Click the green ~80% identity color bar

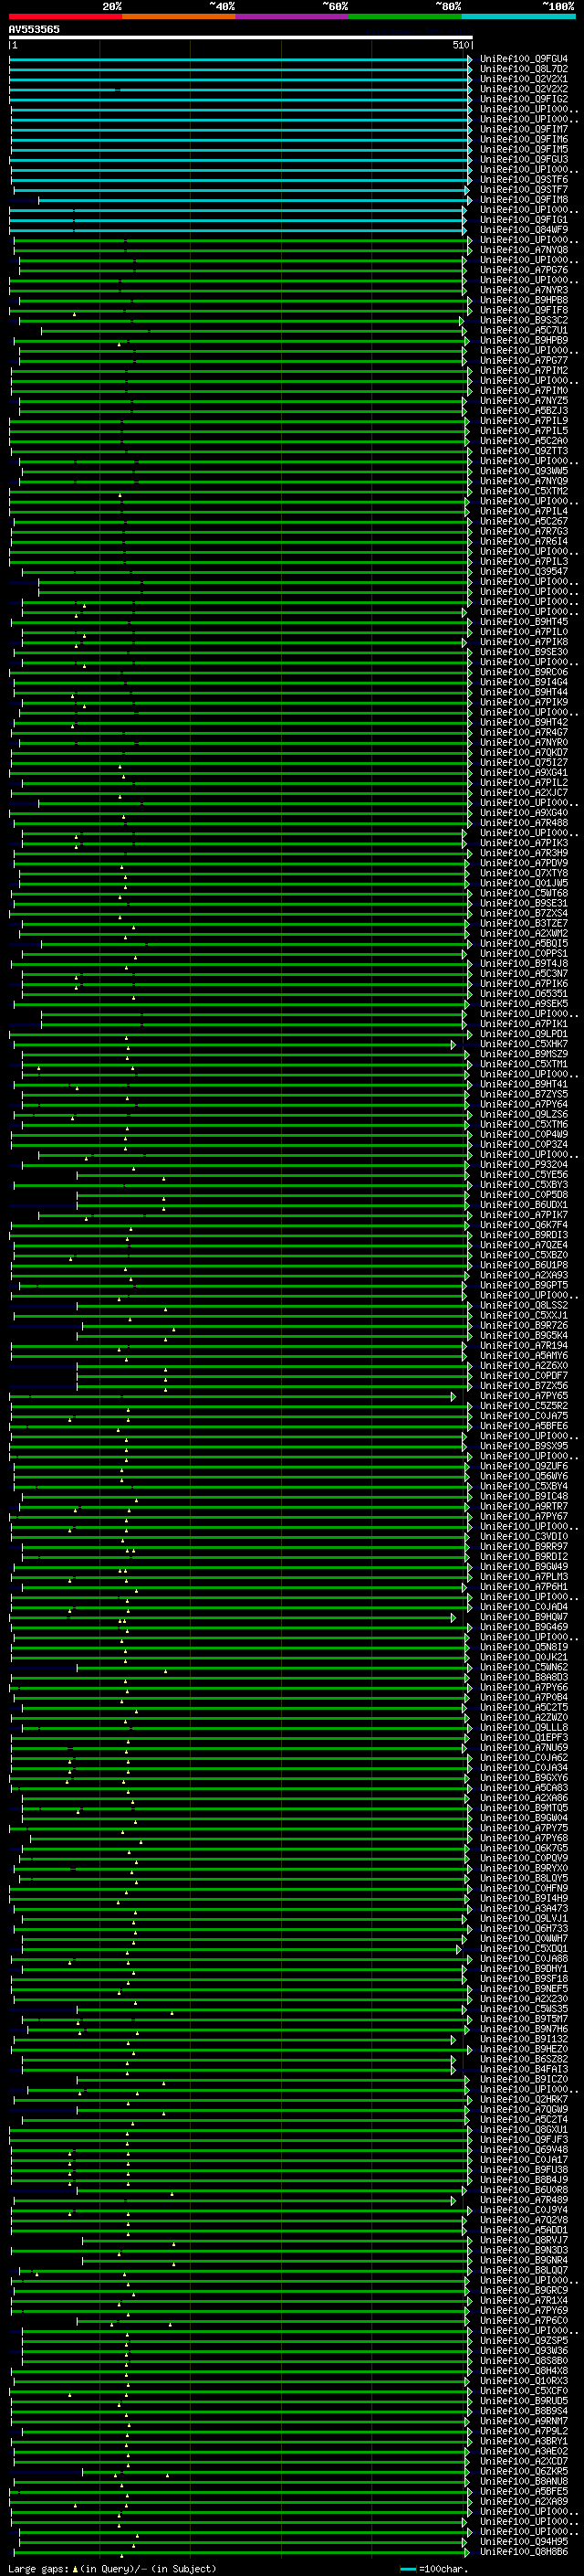click(x=405, y=16)
